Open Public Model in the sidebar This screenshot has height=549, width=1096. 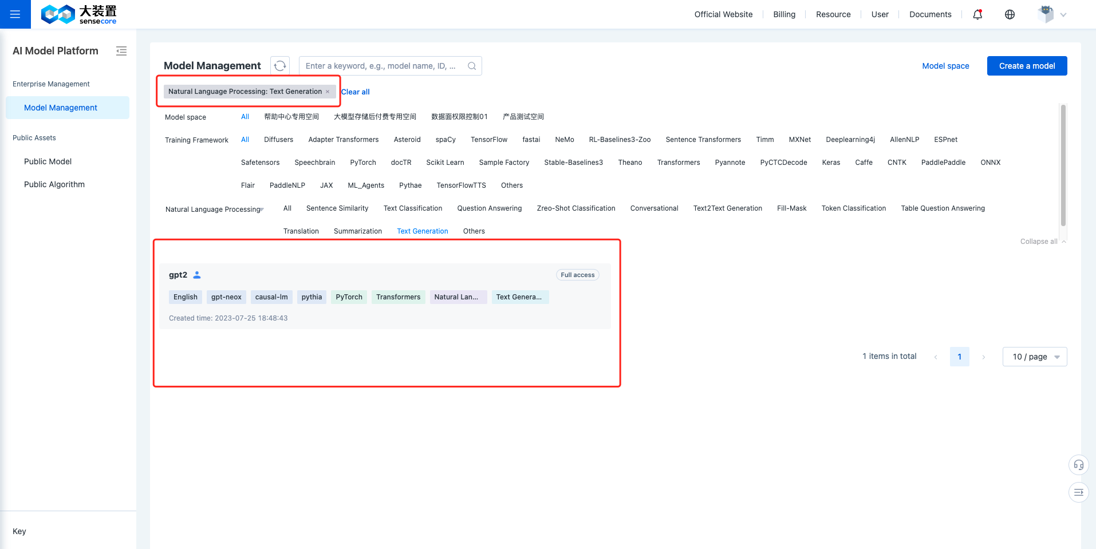click(48, 161)
